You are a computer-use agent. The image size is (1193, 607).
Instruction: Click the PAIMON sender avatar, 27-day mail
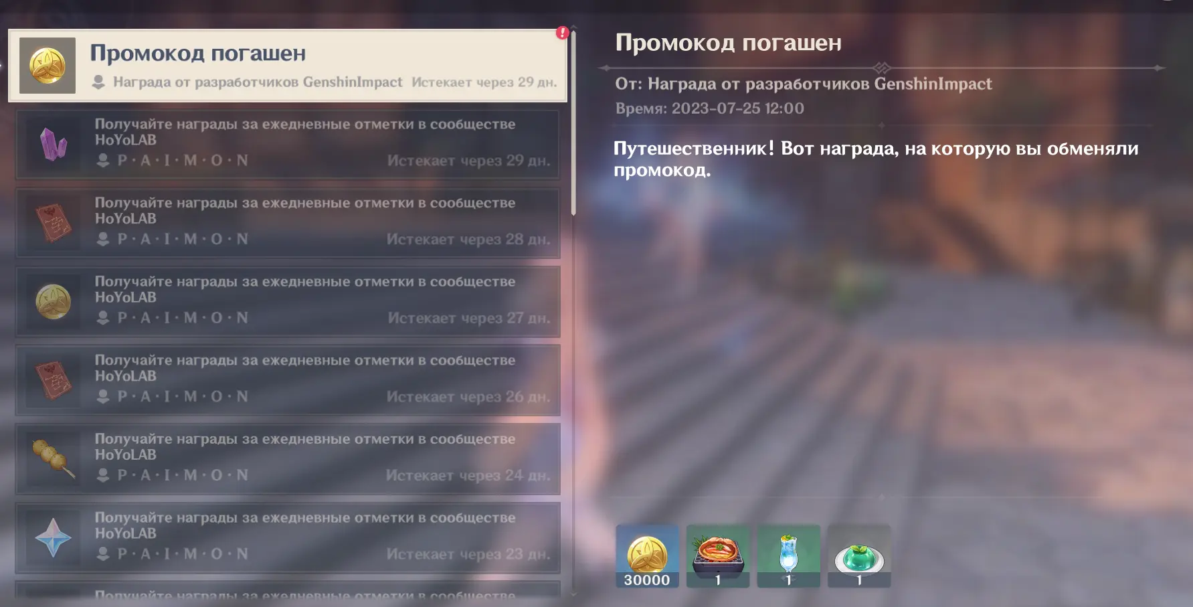pos(103,318)
